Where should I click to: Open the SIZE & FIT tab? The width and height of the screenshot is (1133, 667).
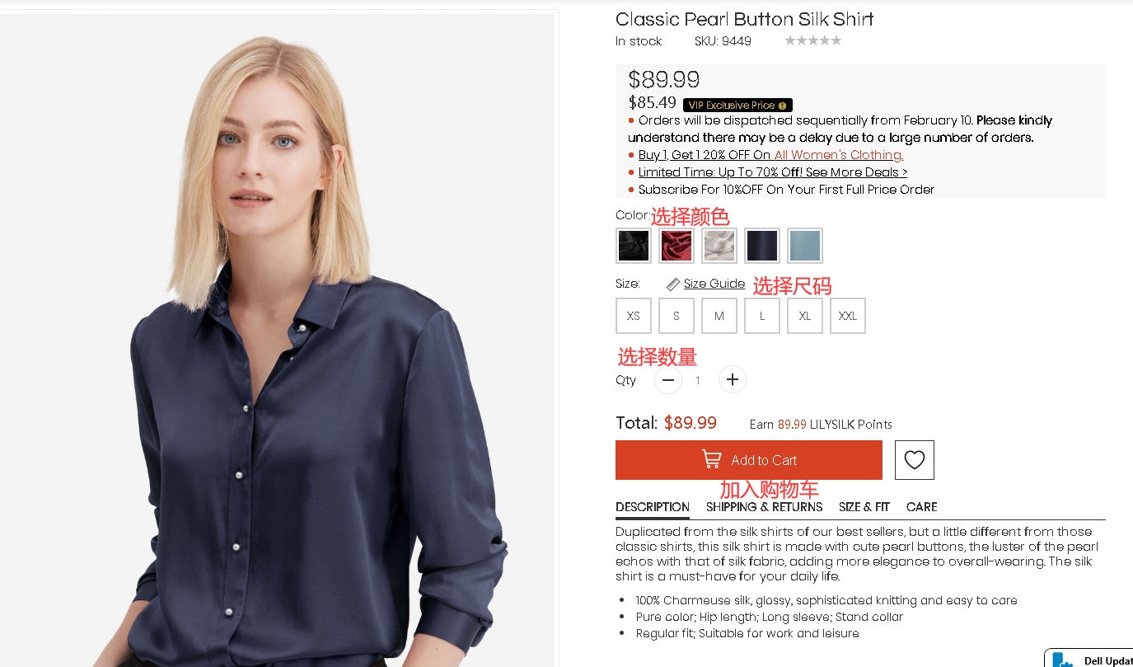tap(864, 507)
